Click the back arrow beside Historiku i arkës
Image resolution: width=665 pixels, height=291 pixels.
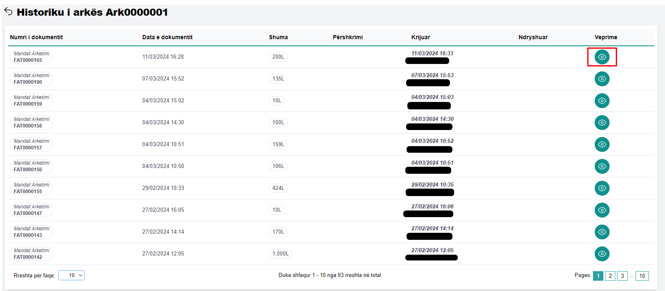pyautogui.click(x=8, y=12)
